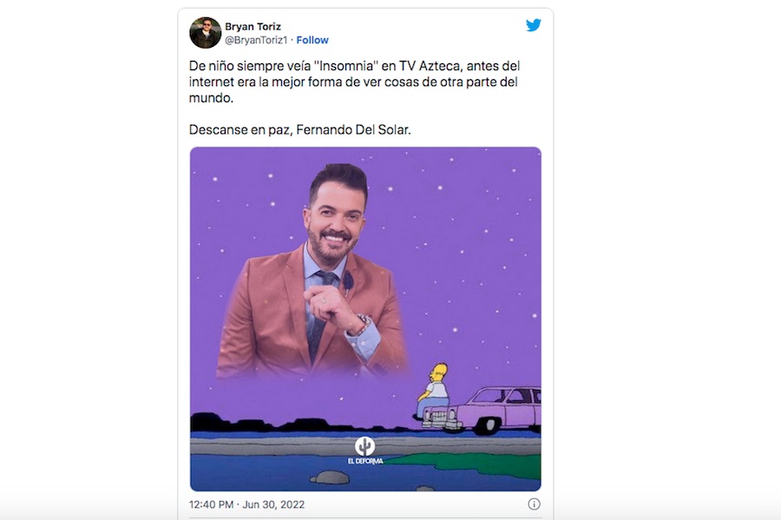This screenshot has width=781, height=520.
Task: Click the blue Twitter bird logo
Action: tap(534, 25)
